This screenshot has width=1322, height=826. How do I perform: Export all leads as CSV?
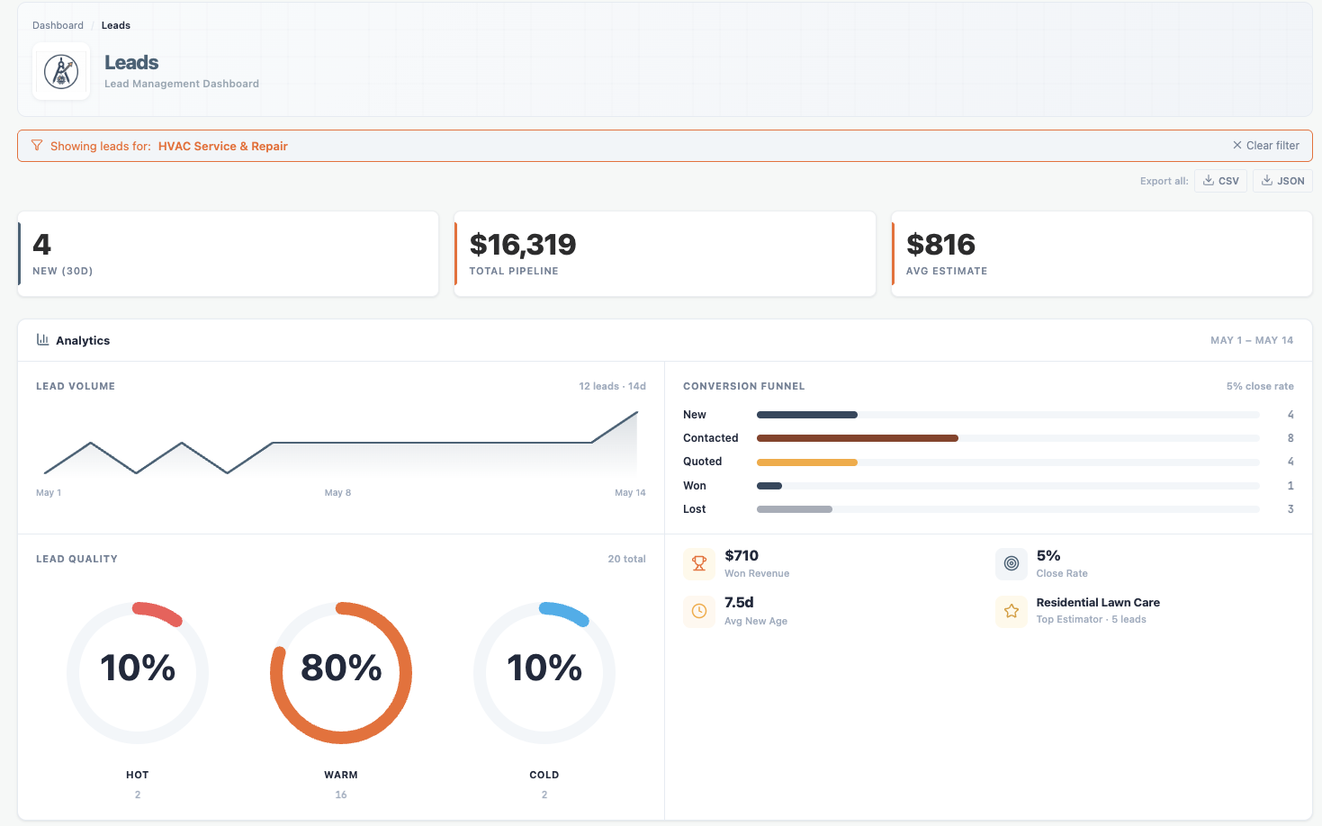coord(1220,181)
